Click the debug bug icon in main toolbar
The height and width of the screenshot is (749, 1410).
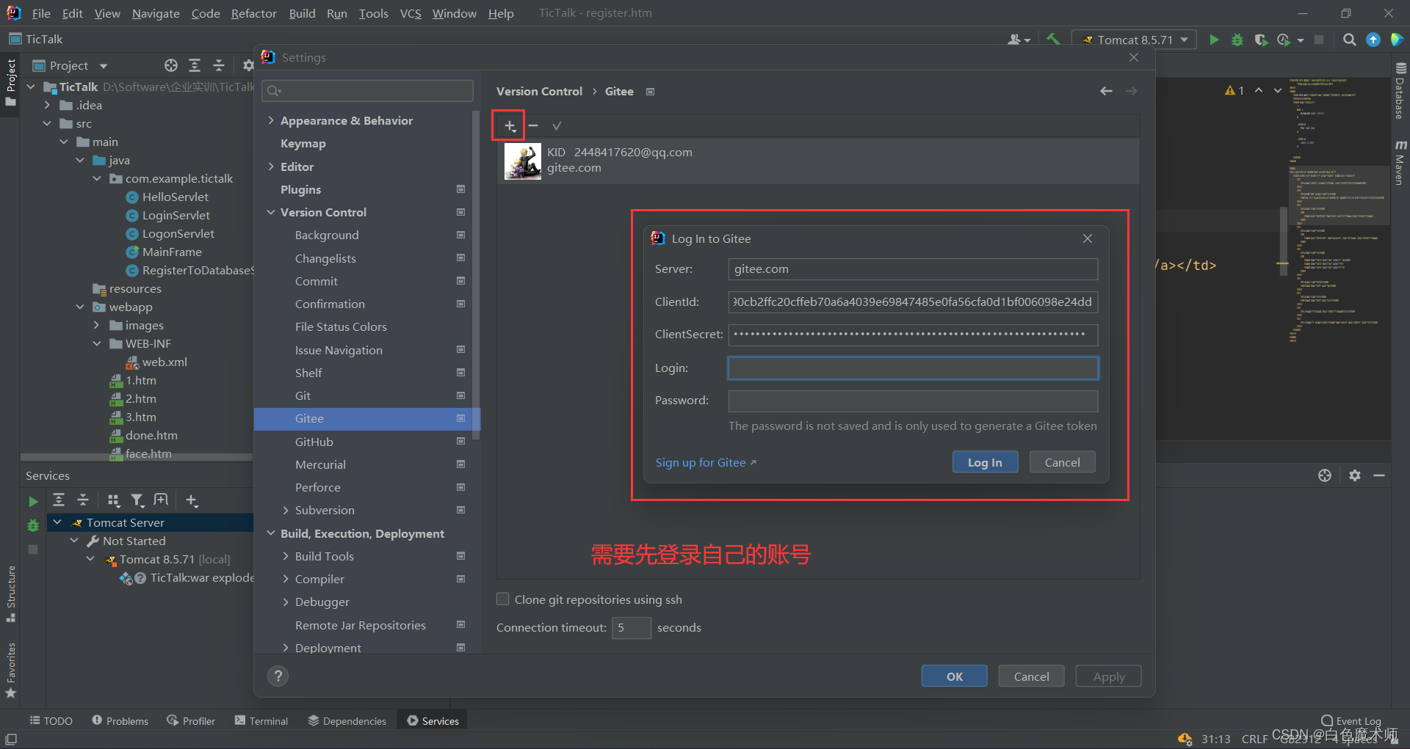(1237, 40)
